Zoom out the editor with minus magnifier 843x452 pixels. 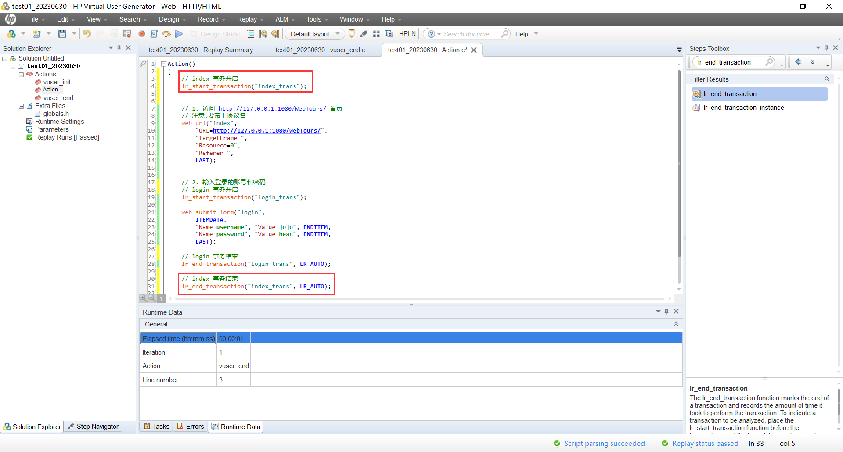(151, 298)
